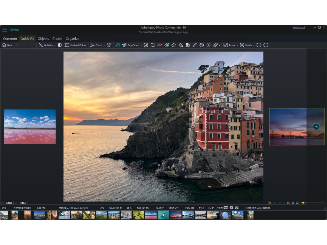Open the Organize tab
Viewport: 327px width, 245px height.
(72, 39)
